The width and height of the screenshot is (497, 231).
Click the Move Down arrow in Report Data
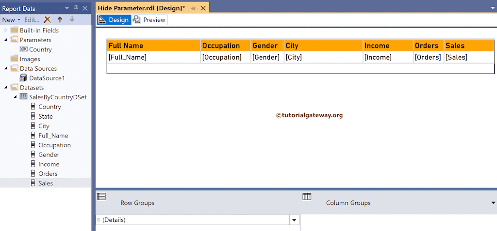pyautogui.click(x=72, y=20)
